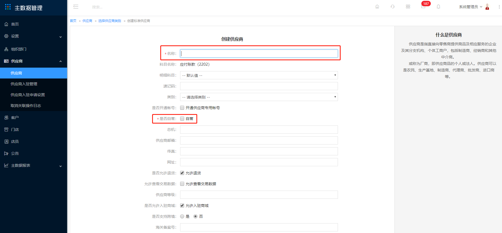Click the 组织部门 organization icon
The height and width of the screenshot is (233, 502).
point(6,49)
